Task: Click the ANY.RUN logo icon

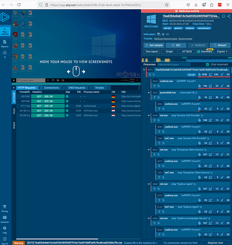Action: point(5,17)
